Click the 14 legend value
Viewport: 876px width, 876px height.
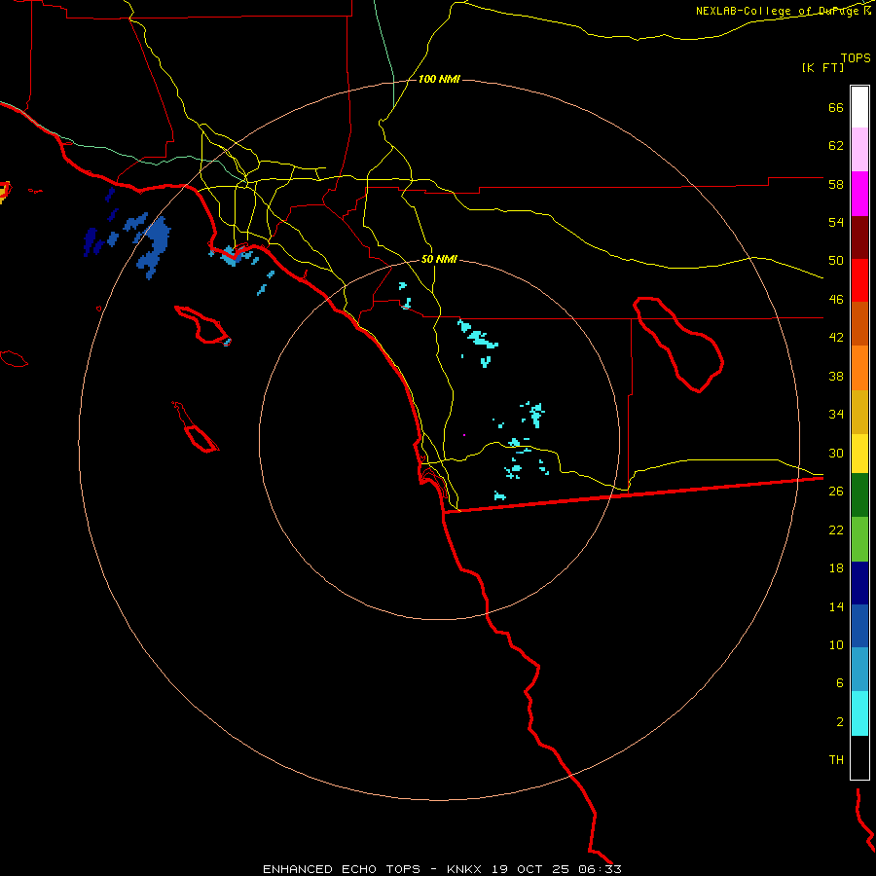tap(836, 606)
